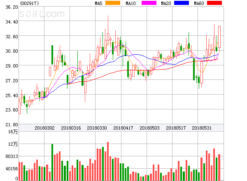The height and width of the screenshot is (181, 247).
Task: Click the blue MA20 legend swatch
Action: (x=182, y=3)
